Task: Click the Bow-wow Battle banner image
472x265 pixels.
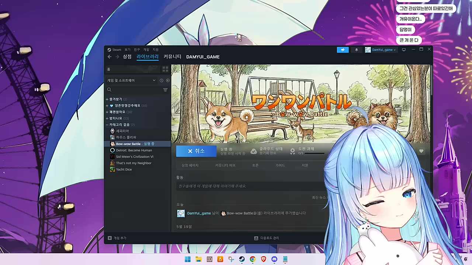Action: 301,104
